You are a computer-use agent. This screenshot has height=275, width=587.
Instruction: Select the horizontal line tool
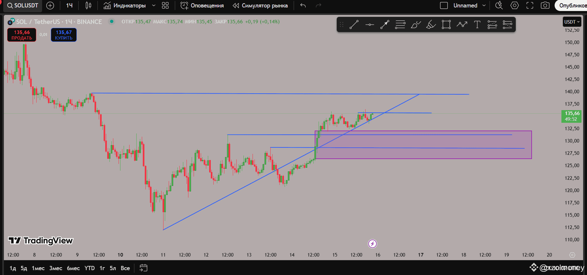[369, 25]
